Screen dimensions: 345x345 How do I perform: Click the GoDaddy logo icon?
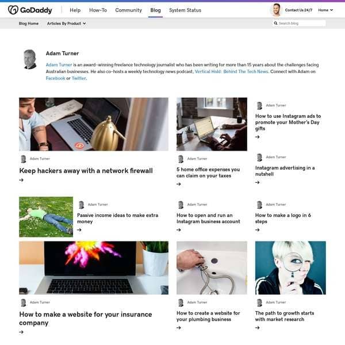coord(13,10)
